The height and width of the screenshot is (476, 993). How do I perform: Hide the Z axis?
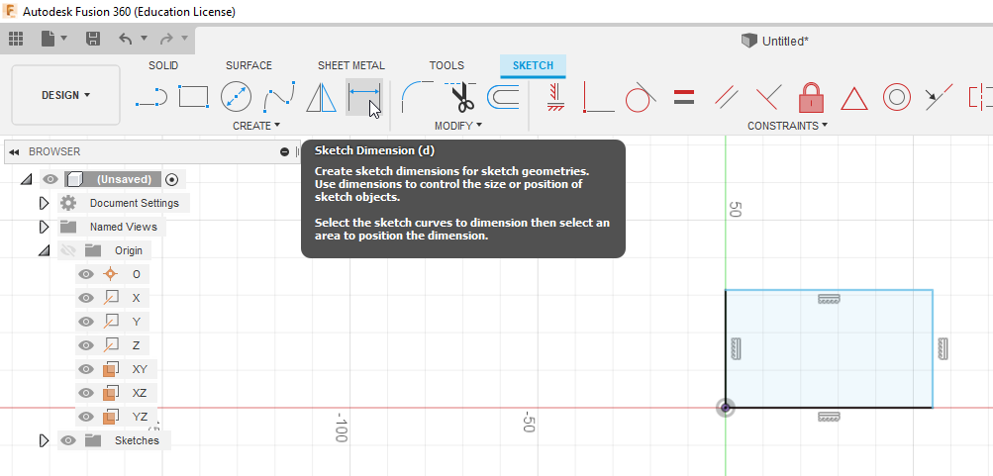pyautogui.click(x=85, y=345)
